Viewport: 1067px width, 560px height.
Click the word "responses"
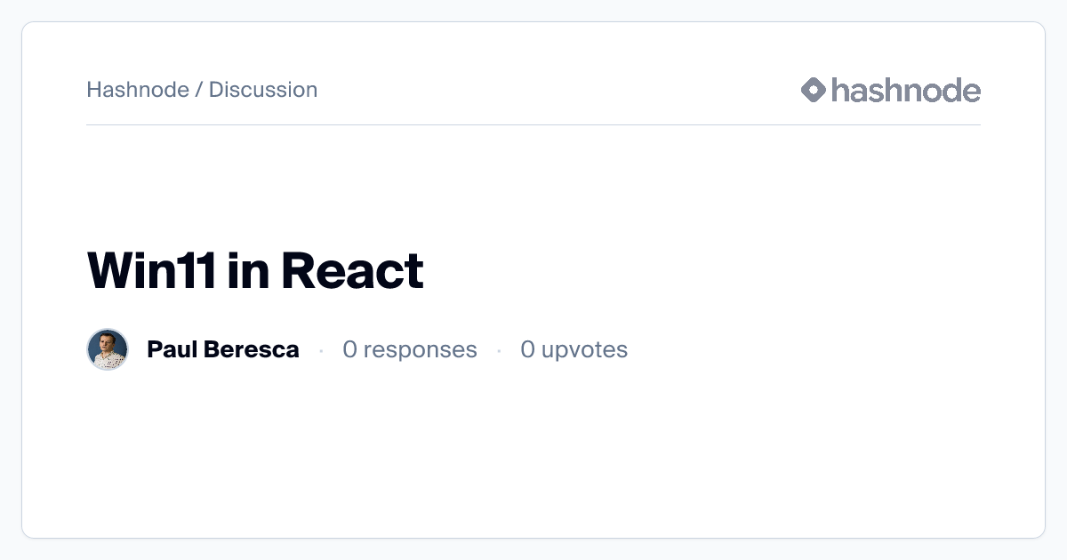(420, 349)
